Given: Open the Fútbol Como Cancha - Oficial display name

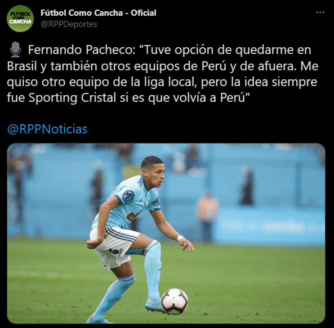Looking at the screenshot, I should (99, 13).
